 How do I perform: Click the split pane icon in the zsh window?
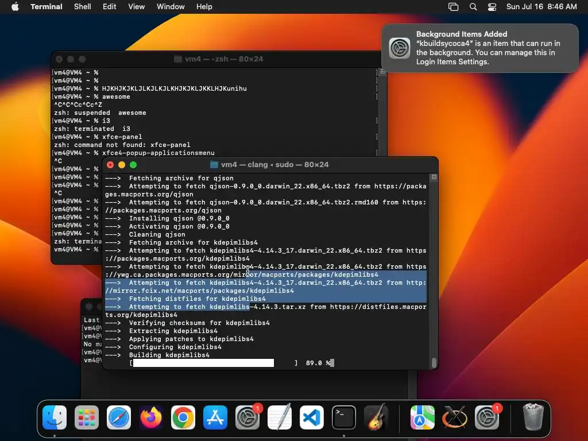click(383, 71)
